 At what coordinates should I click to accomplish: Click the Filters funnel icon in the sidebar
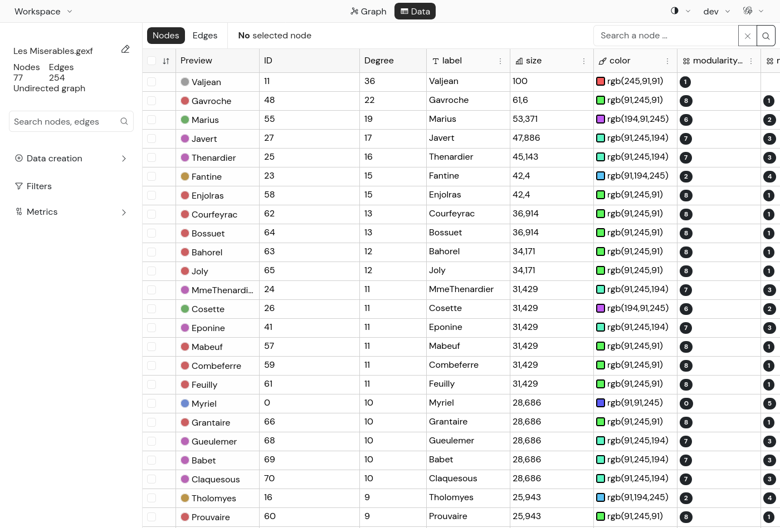coord(19,186)
